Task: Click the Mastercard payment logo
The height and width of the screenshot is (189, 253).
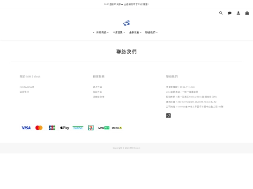Action: [x=39, y=128]
